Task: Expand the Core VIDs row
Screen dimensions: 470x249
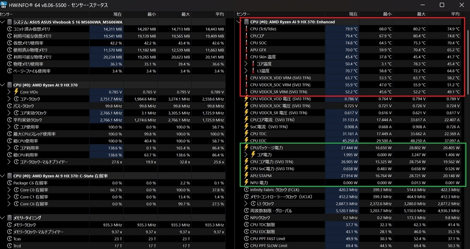Action: click(x=9, y=92)
